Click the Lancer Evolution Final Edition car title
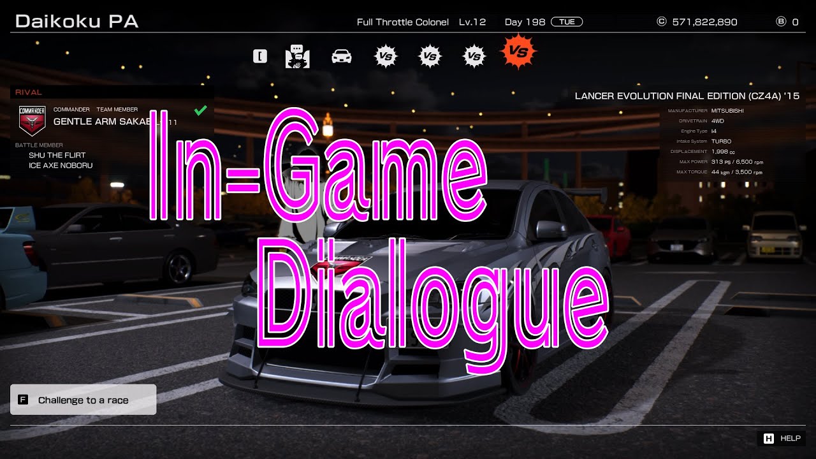The height and width of the screenshot is (459, 816). [x=687, y=96]
